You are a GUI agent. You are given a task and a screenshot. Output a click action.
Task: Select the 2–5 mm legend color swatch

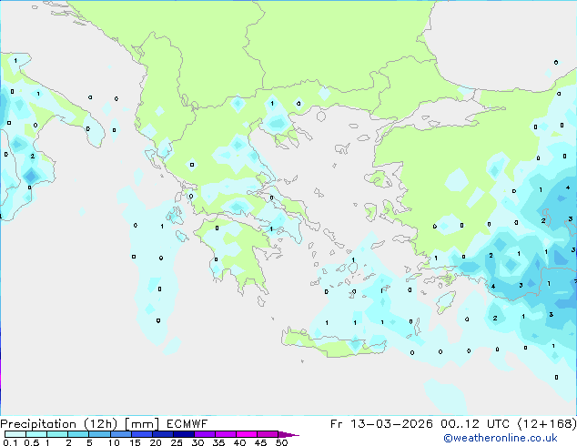pos(78,434)
